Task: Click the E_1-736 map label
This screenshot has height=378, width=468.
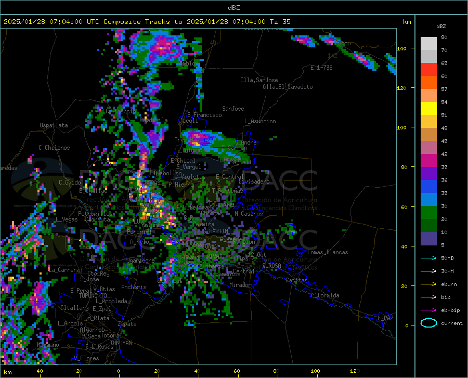Action: tap(321, 68)
